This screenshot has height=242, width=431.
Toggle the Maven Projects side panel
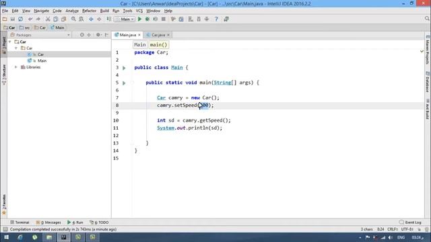point(428,50)
